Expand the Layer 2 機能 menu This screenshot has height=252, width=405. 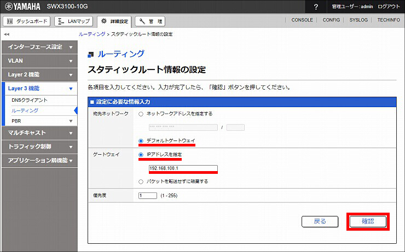pos(39,75)
